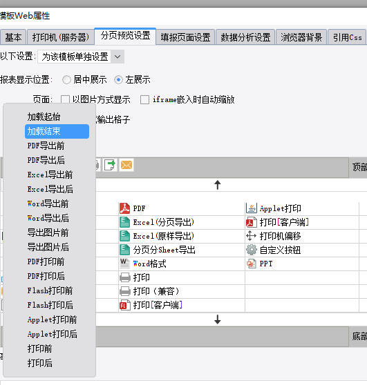Choose 导出图片后 menu item

coord(57,247)
